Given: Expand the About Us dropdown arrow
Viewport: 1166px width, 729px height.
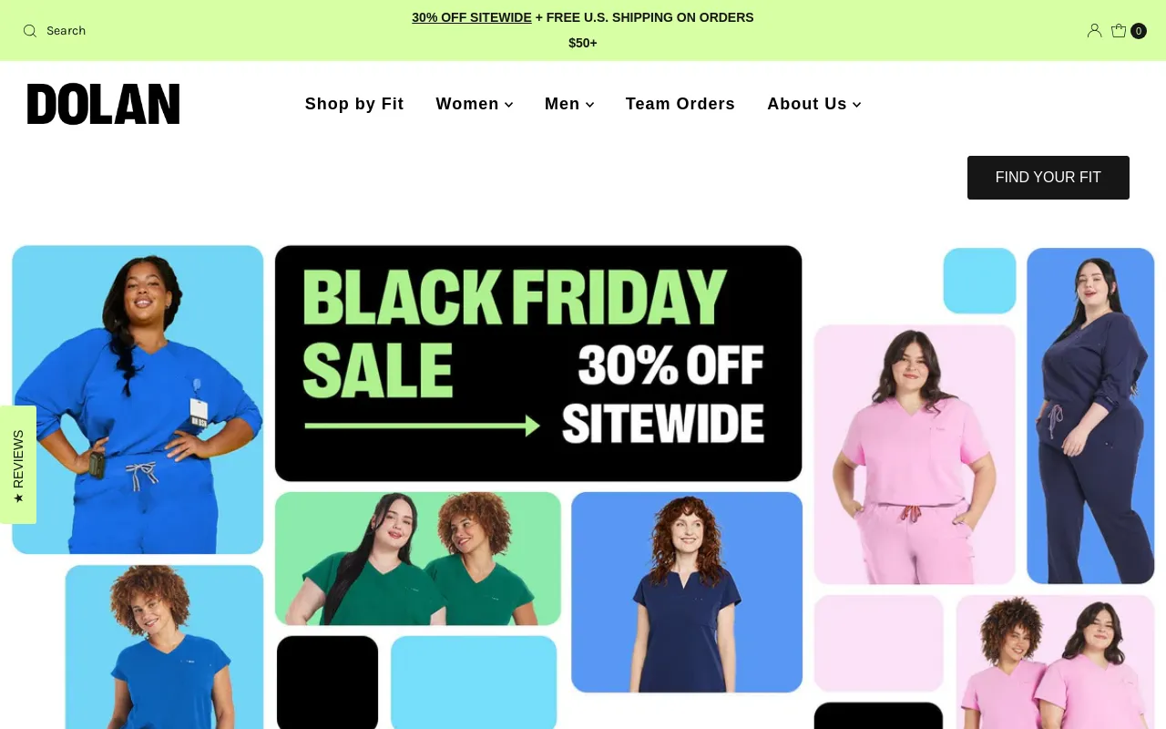Looking at the screenshot, I should [856, 105].
